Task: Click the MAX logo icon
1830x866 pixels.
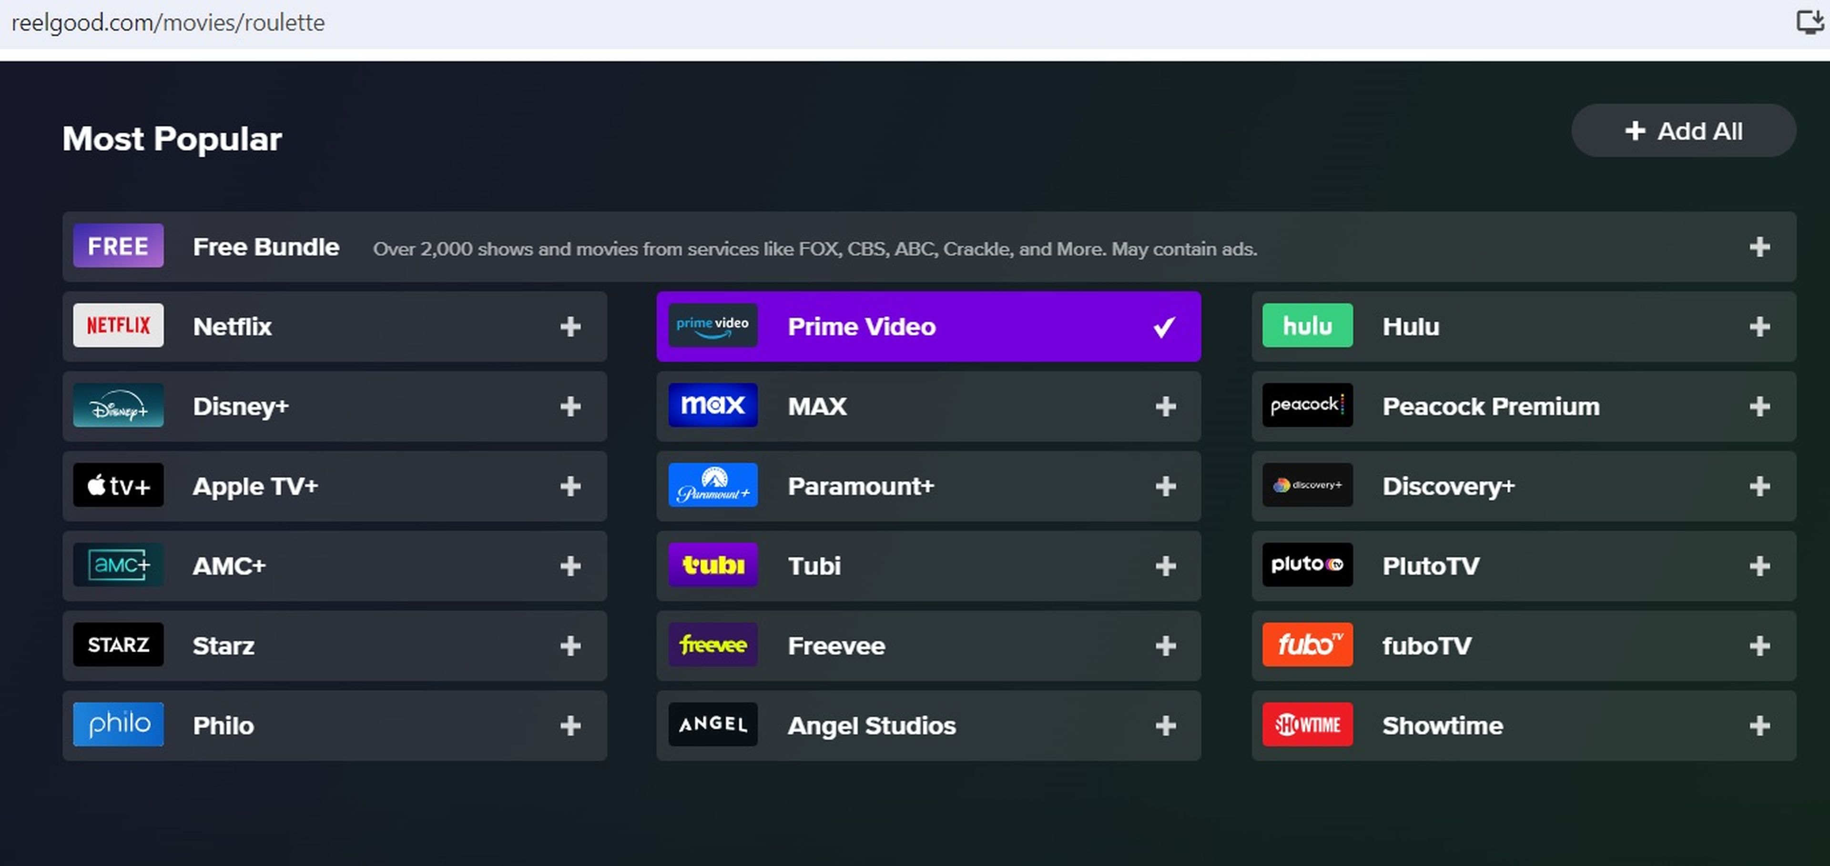Action: (712, 405)
